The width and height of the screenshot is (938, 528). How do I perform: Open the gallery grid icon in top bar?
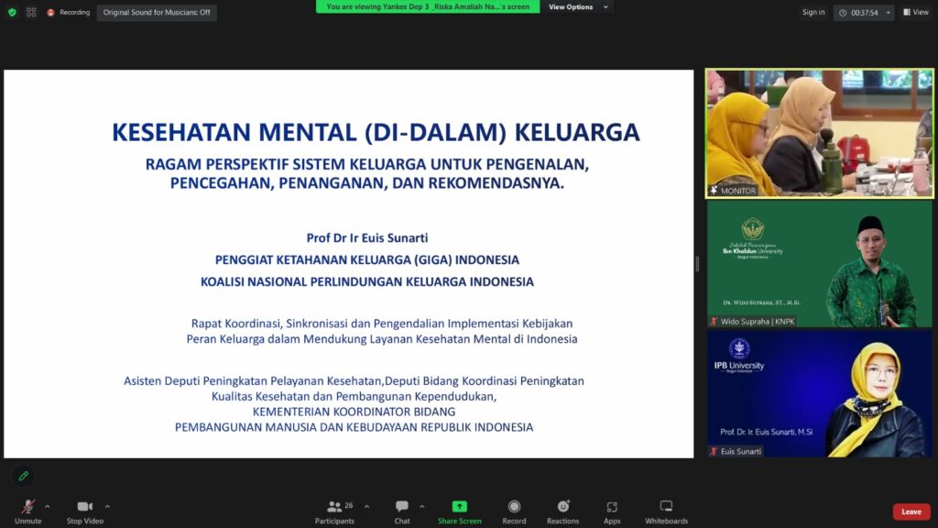[31, 13]
